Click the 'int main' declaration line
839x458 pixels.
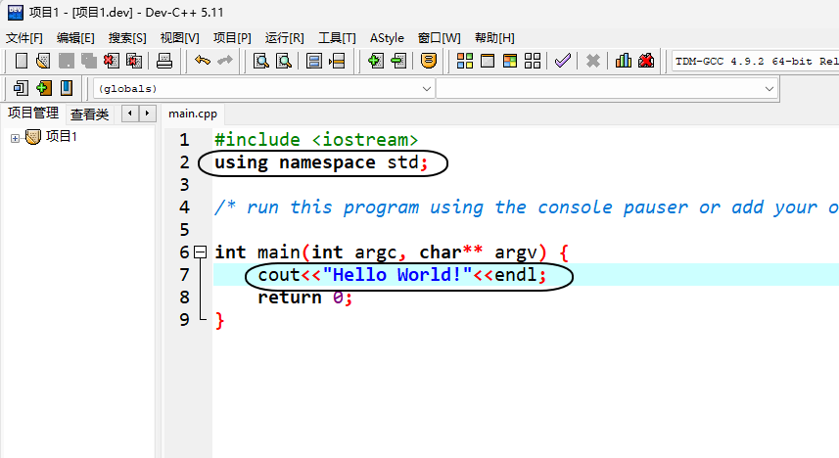392,252
